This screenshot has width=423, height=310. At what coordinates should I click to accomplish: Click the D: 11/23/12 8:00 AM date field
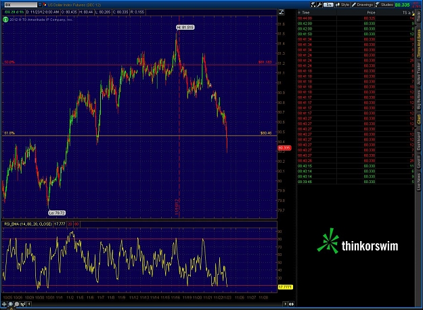pyautogui.click(x=43, y=12)
